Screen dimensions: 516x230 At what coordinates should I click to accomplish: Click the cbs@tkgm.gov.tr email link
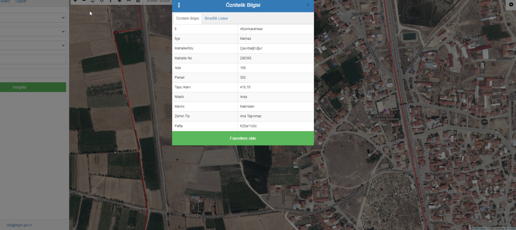point(19,225)
